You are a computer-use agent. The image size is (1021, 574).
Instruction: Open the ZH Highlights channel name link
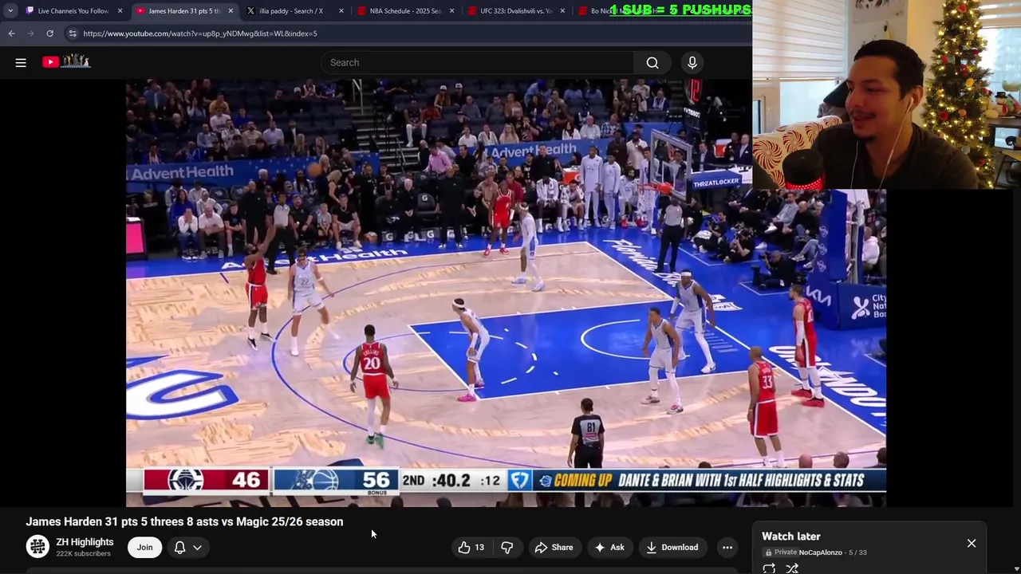[x=85, y=541]
